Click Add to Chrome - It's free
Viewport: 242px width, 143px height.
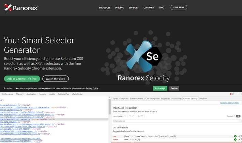click(22, 79)
